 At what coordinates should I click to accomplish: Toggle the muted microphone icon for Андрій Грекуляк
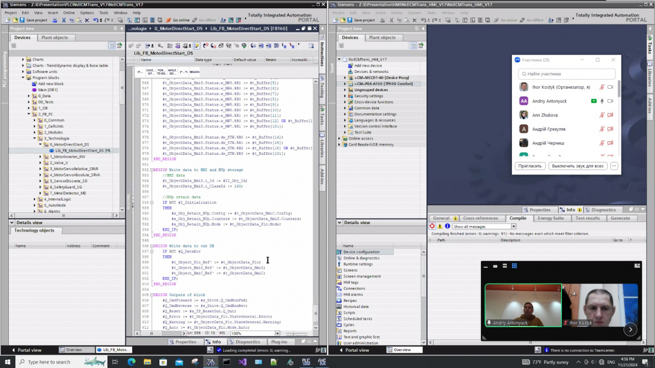602,129
